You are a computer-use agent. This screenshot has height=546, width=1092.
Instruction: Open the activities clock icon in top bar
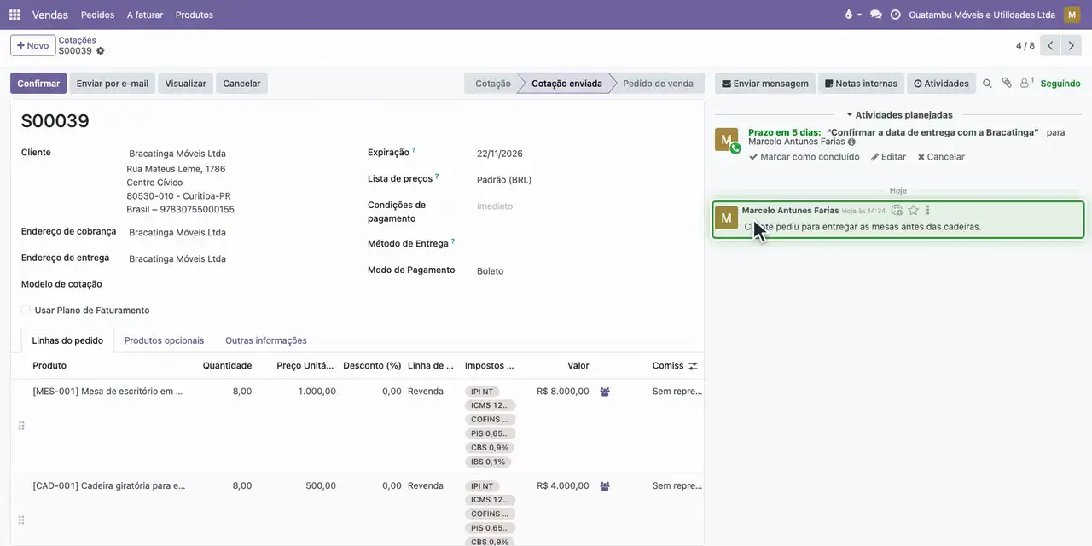click(896, 15)
